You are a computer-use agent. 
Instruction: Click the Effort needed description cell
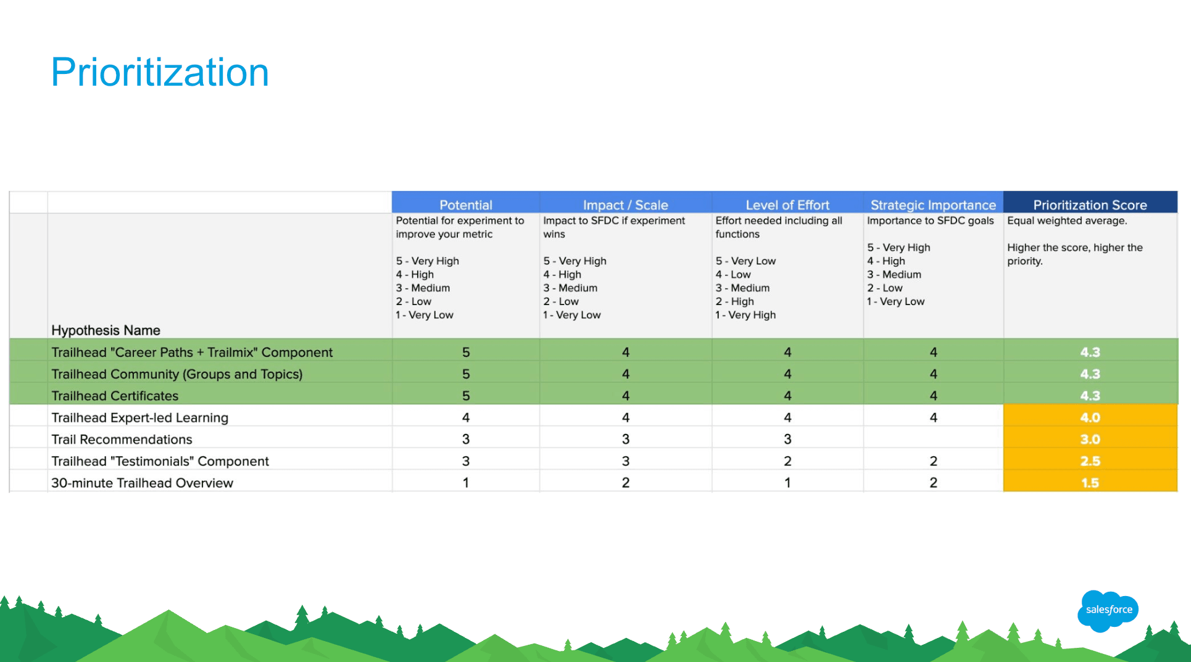(787, 276)
